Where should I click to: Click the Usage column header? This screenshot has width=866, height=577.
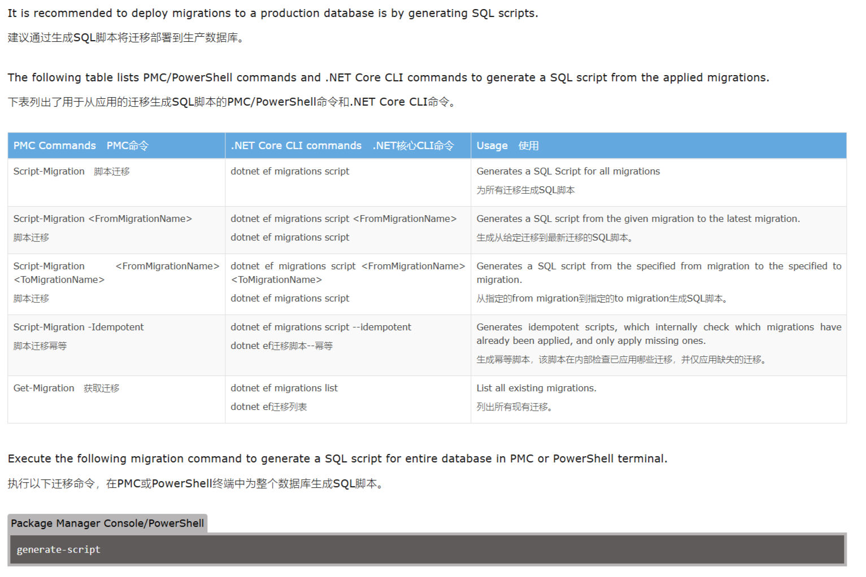(659, 146)
